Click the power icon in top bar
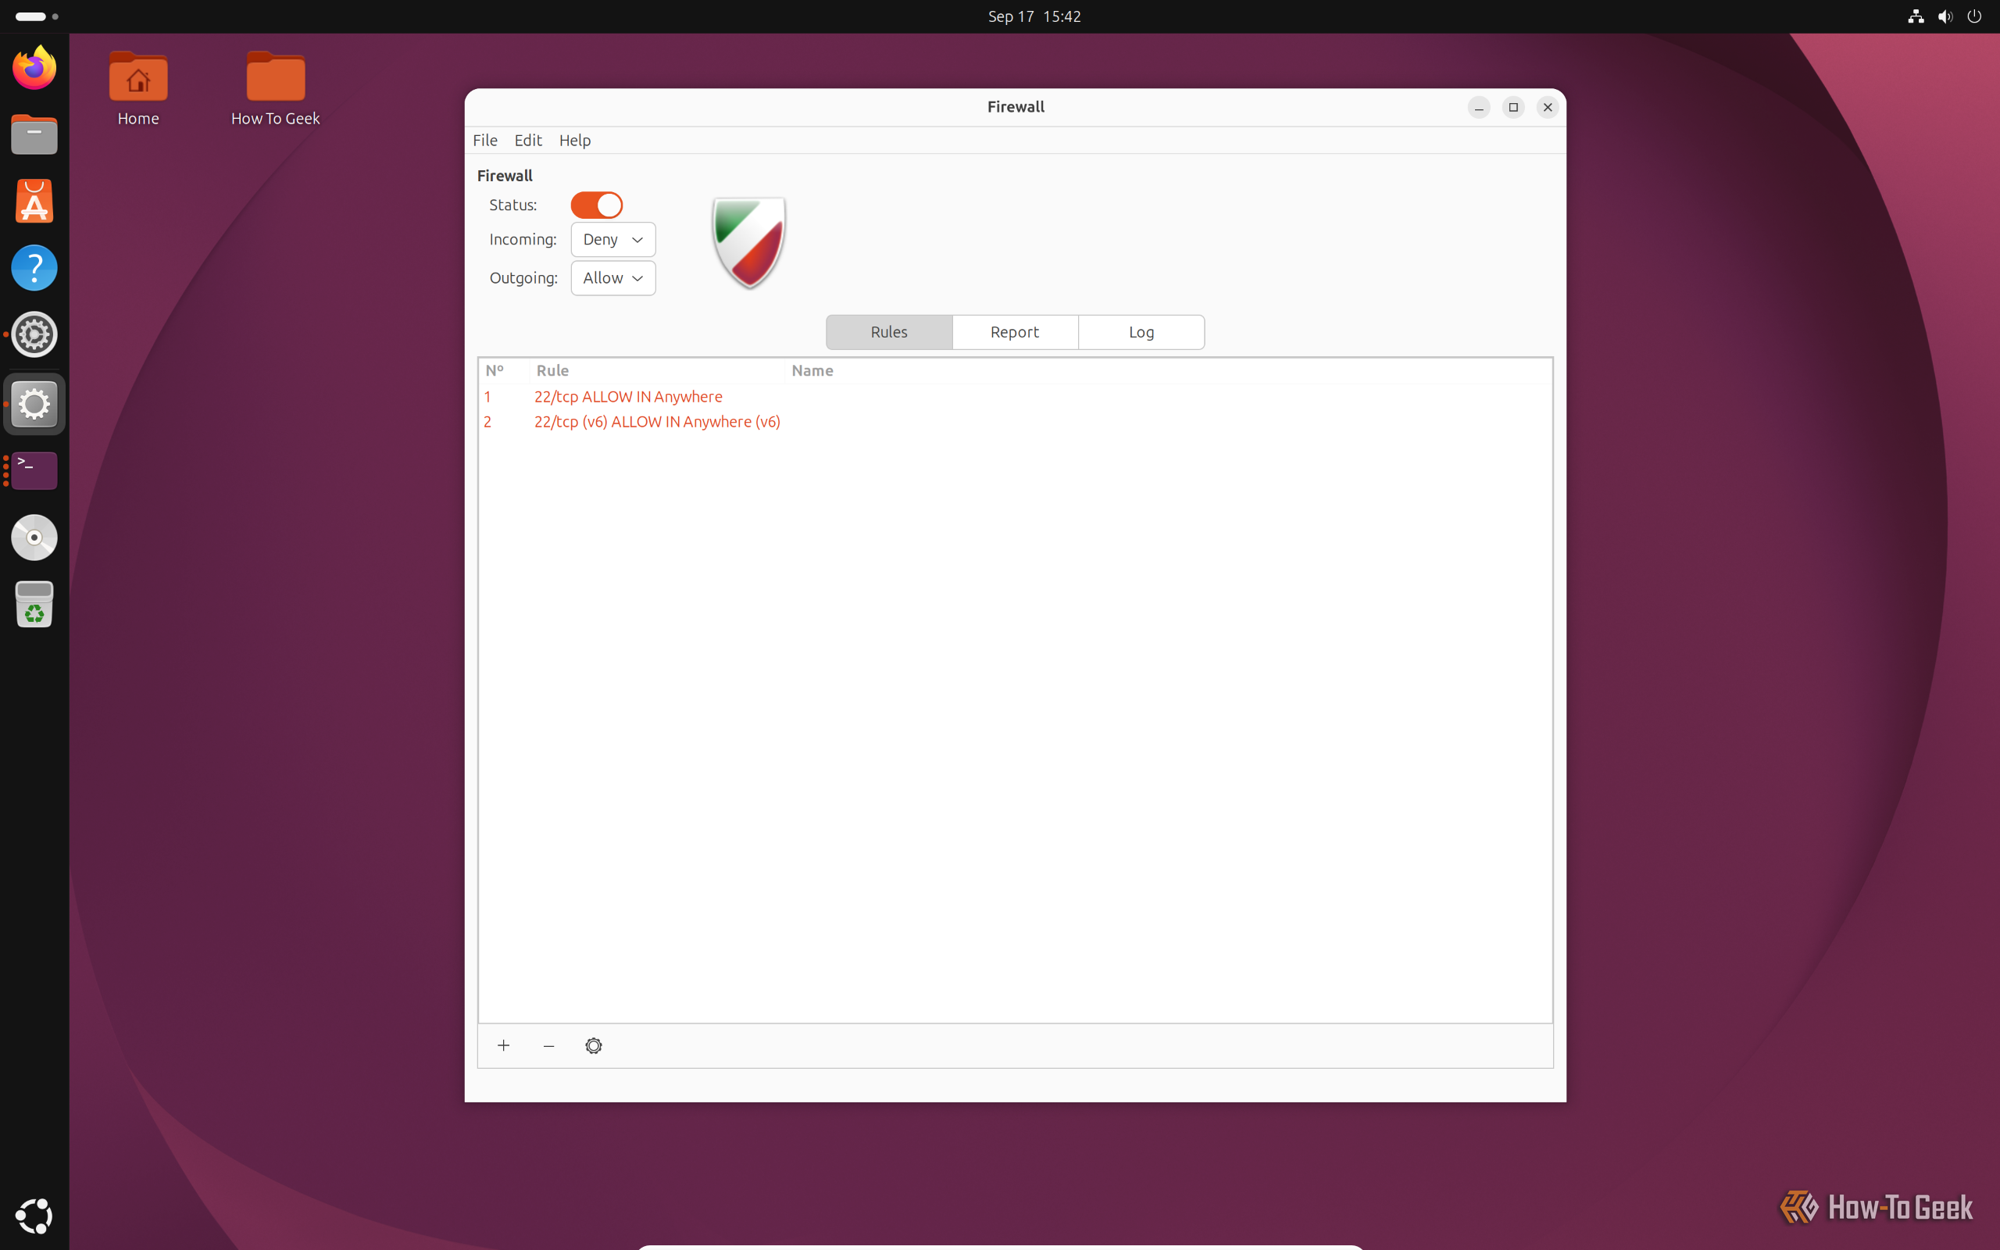This screenshot has height=1250, width=2000. point(1974,16)
